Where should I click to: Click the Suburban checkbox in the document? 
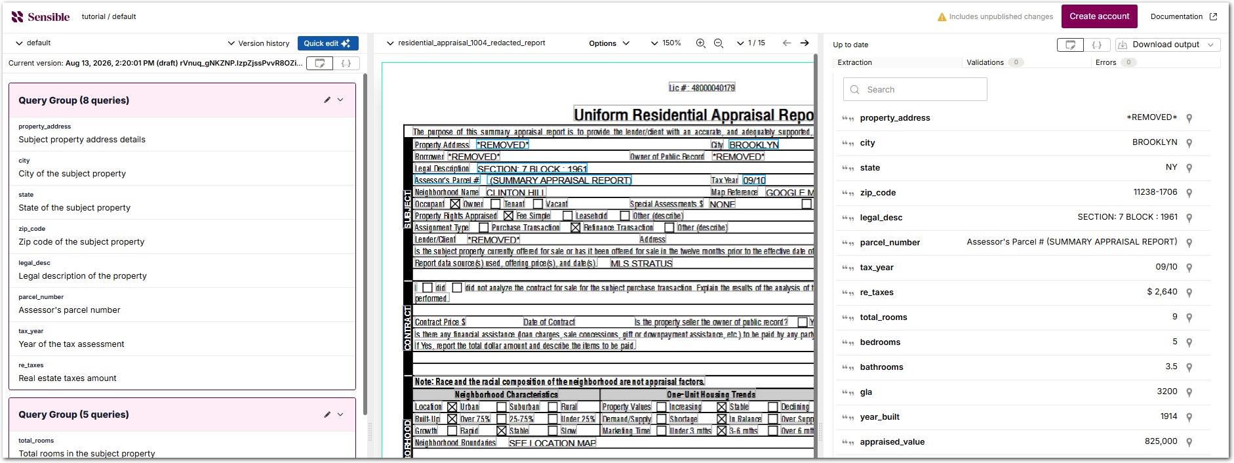[502, 407]
